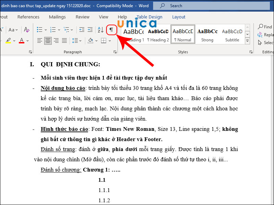Open the Sort dialog with the A-Z icon
Screen dimensions: 274x205
100,30
